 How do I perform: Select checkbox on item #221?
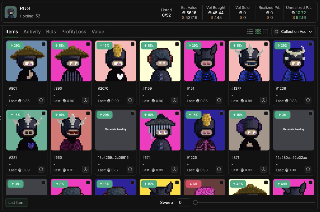pyautogui.click(x=43, y=113)
